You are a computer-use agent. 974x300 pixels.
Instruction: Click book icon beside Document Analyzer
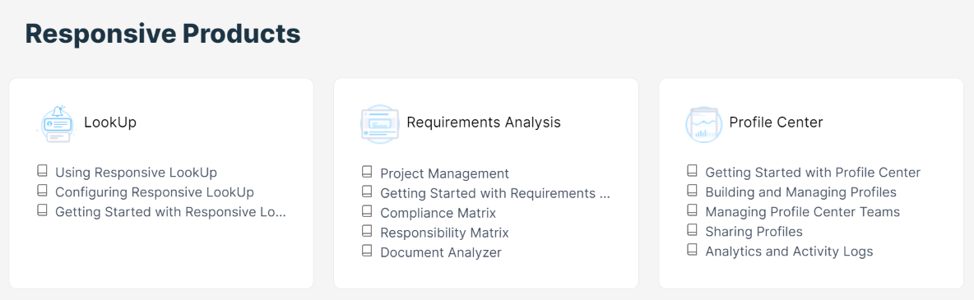pyautogui.click(x=367, y=251)
